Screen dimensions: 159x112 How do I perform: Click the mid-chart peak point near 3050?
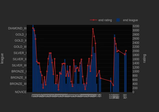(93, 29)
